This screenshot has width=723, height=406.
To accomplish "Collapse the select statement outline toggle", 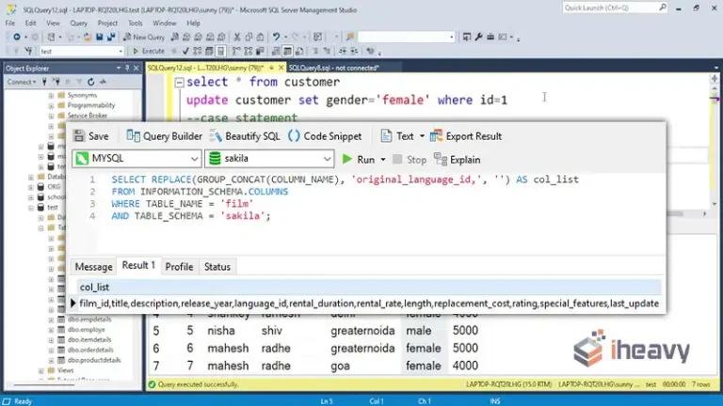I will pyautogui.click(x=180, y=83).
